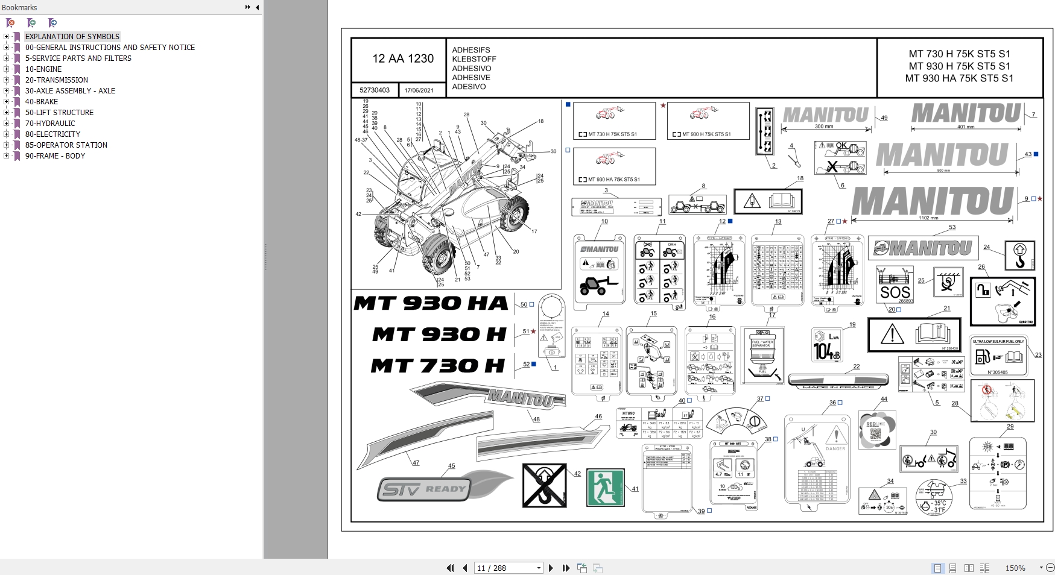The image size is (1055, 575).
Task: Expand EXPLANATION OF SYMBOLS bookmark
Action: pyautogui.click(x=7, y=37)
